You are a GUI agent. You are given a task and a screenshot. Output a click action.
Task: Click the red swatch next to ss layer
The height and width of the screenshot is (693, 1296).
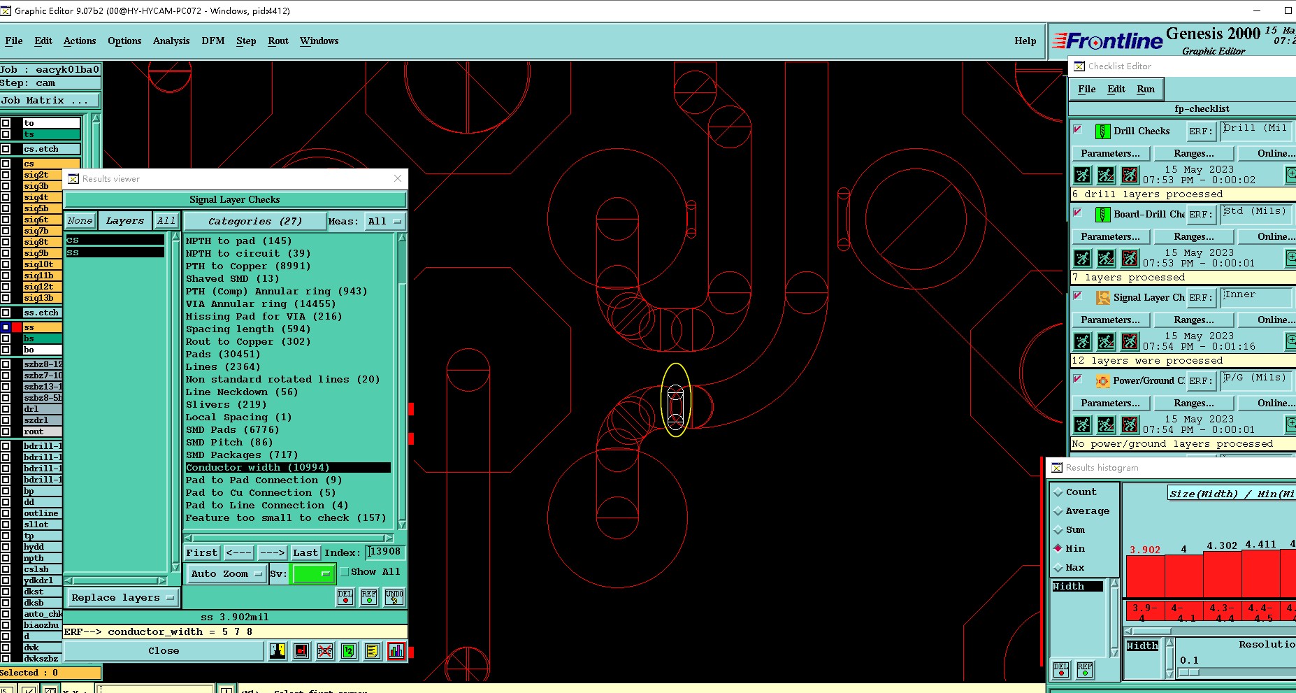tap(16, 327)
